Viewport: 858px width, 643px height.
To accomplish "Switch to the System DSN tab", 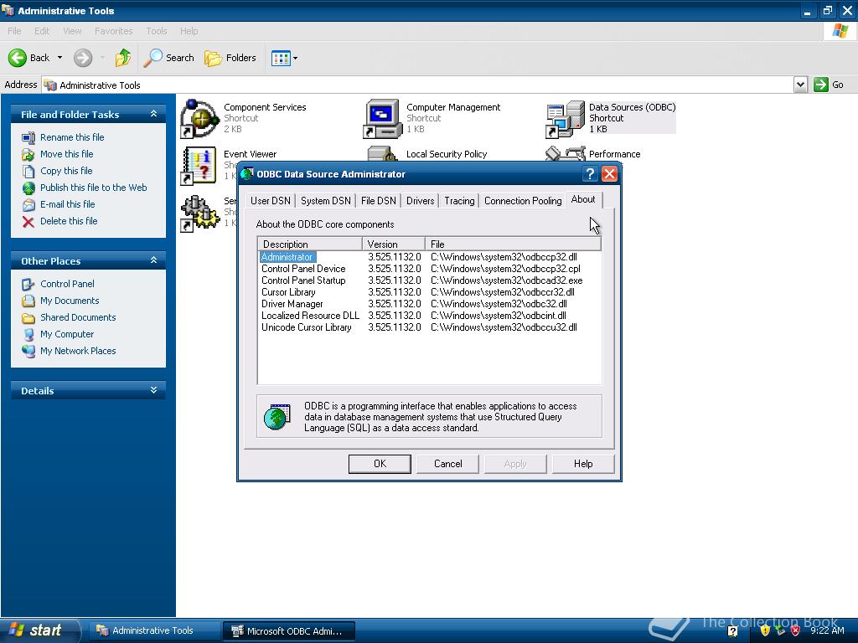I will point(326,201).
